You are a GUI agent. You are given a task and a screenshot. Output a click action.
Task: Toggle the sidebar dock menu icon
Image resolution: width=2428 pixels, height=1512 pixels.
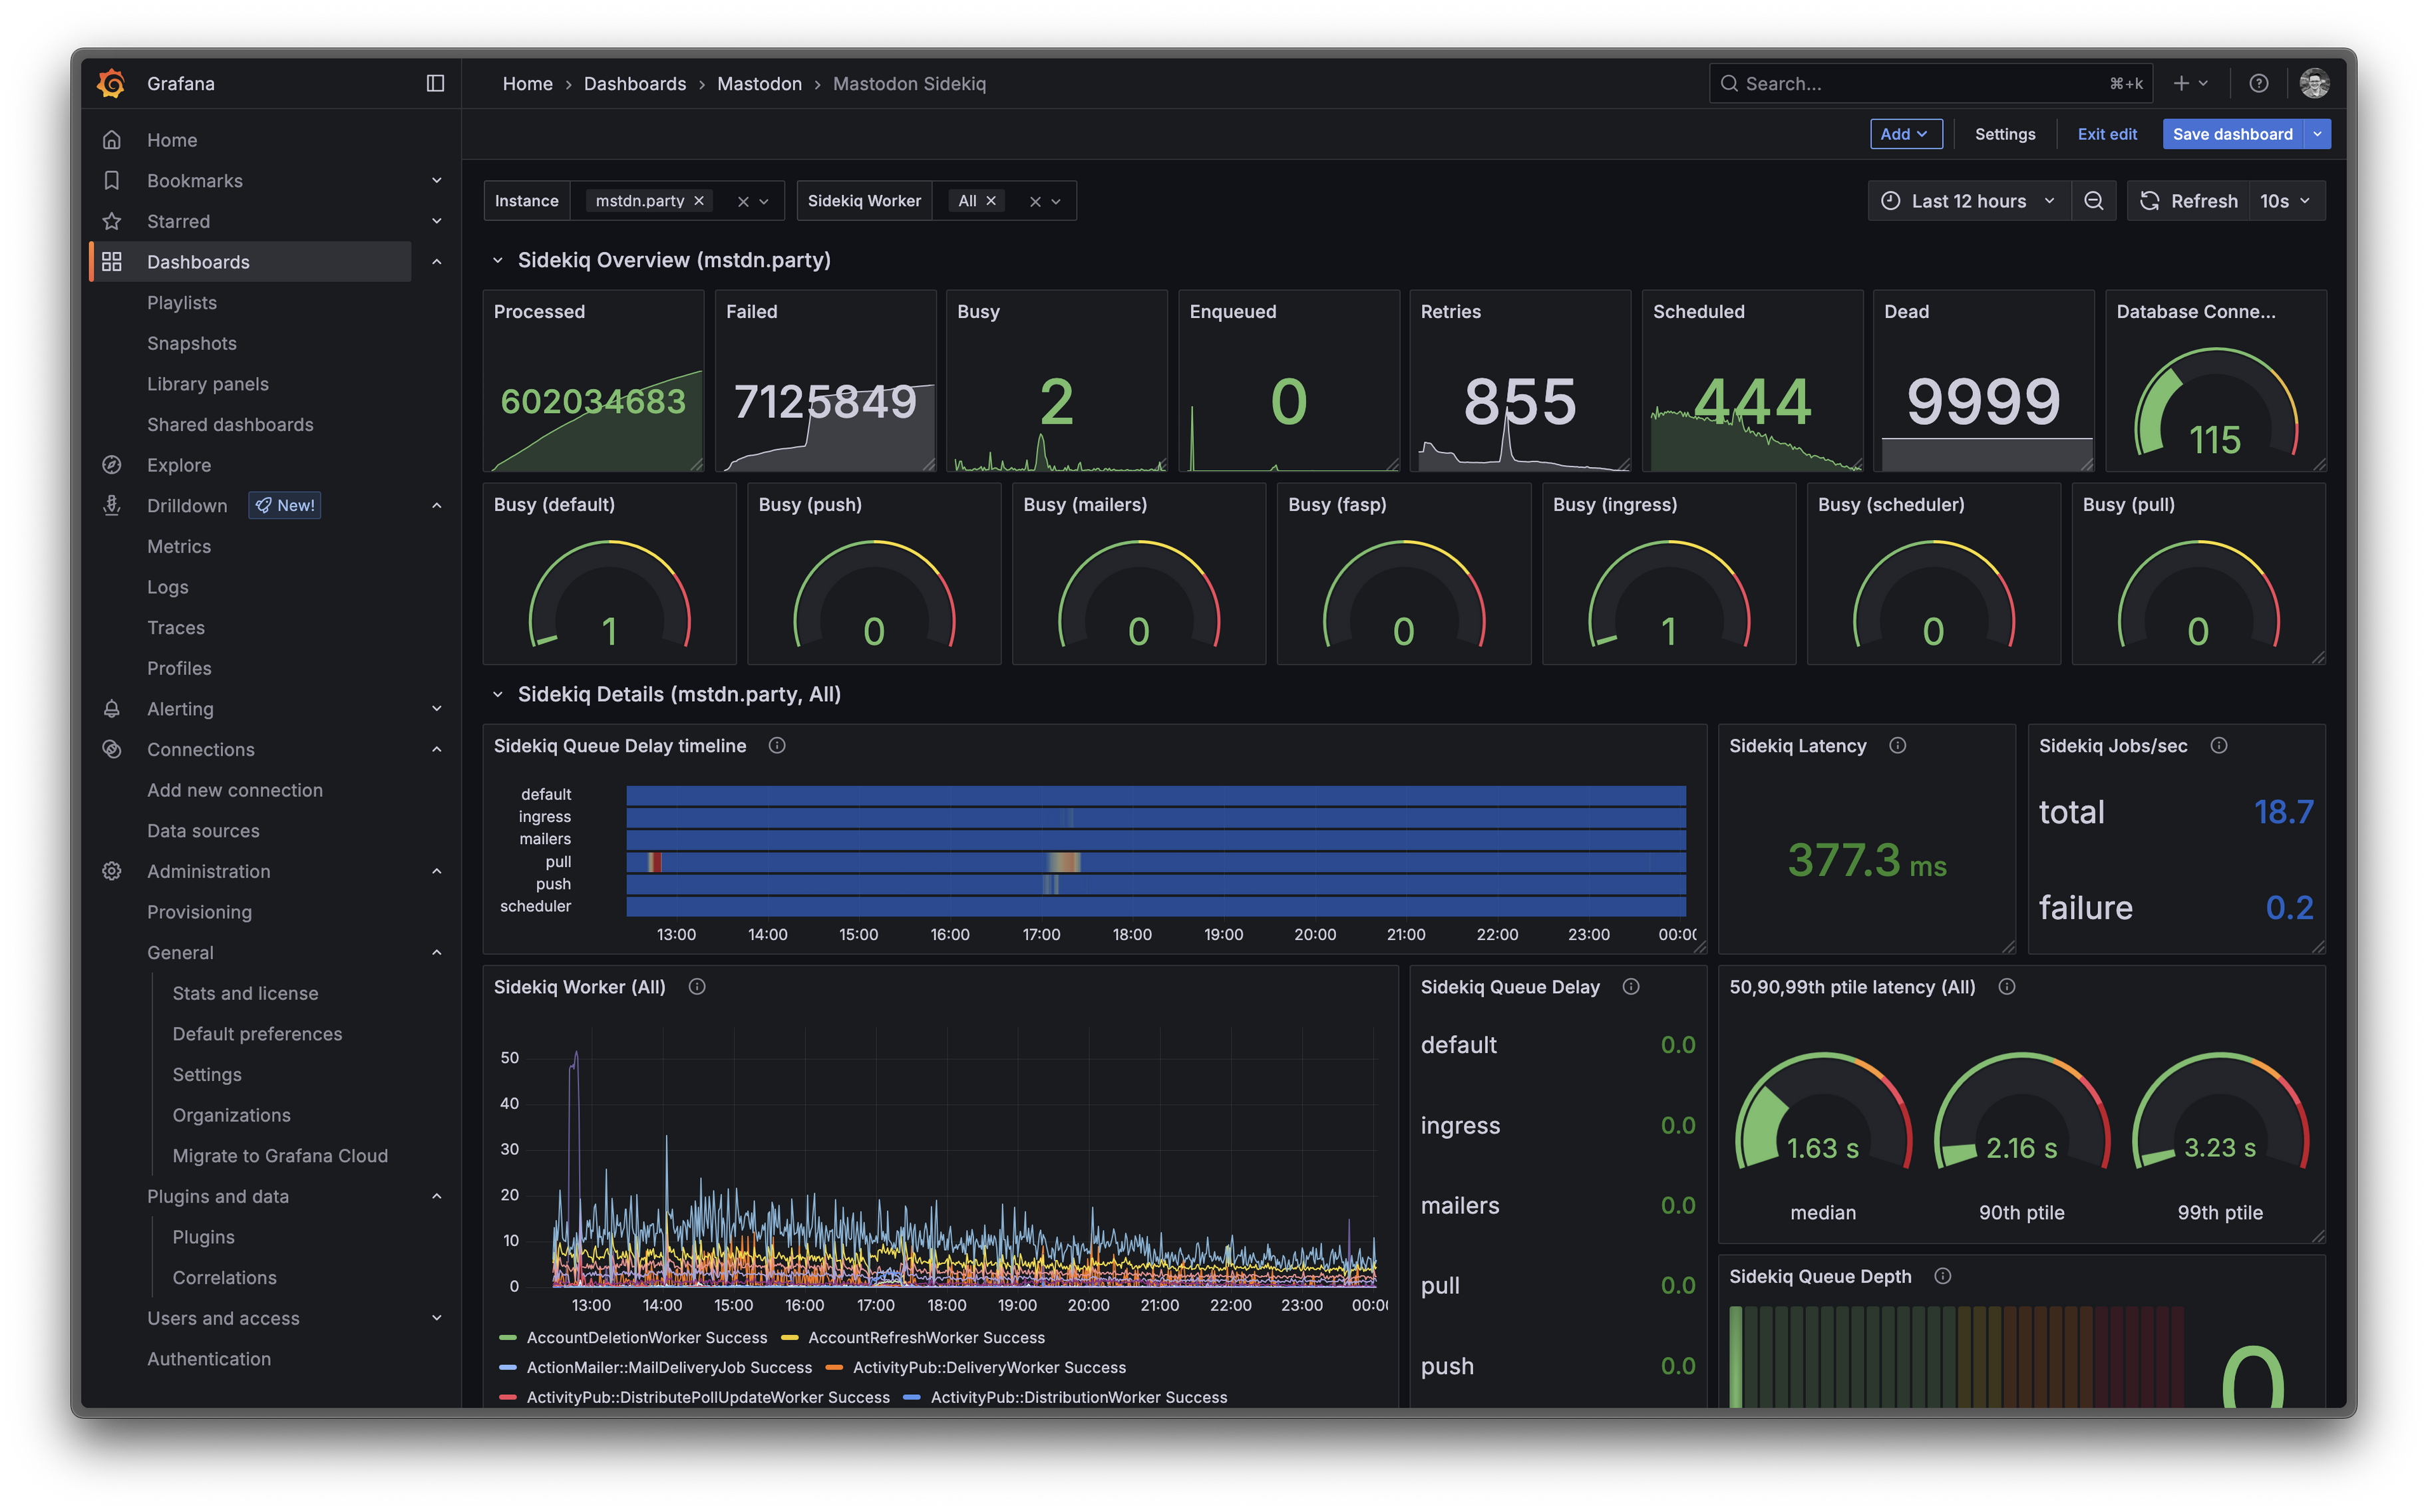[435, 83]
